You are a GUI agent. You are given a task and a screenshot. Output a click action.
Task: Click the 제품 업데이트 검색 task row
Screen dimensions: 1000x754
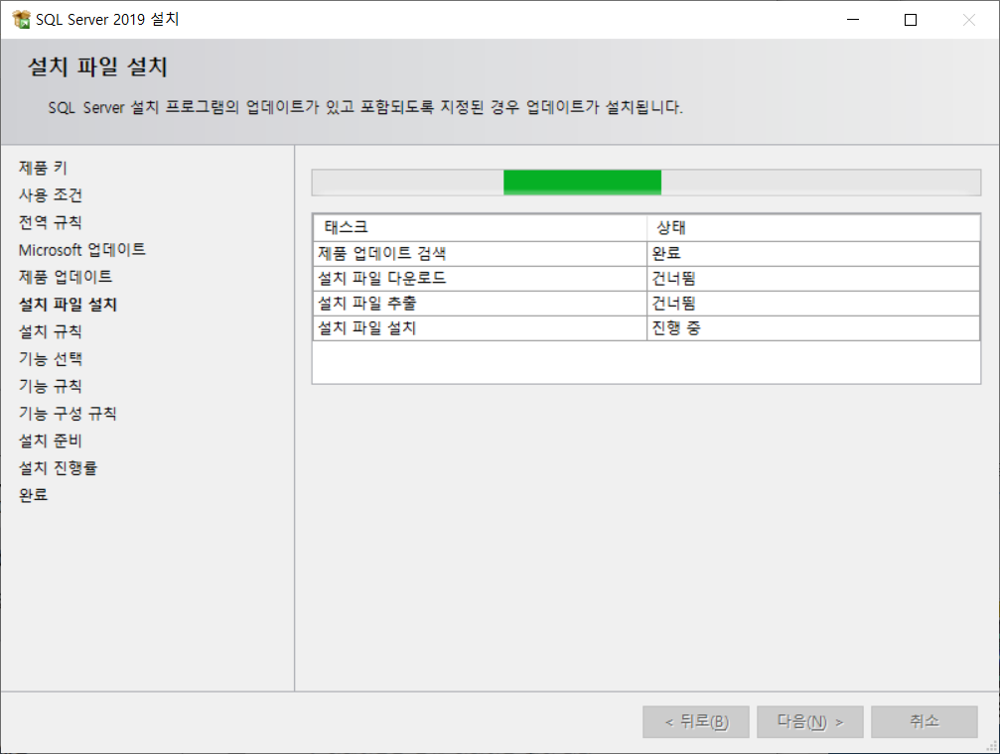646,254
